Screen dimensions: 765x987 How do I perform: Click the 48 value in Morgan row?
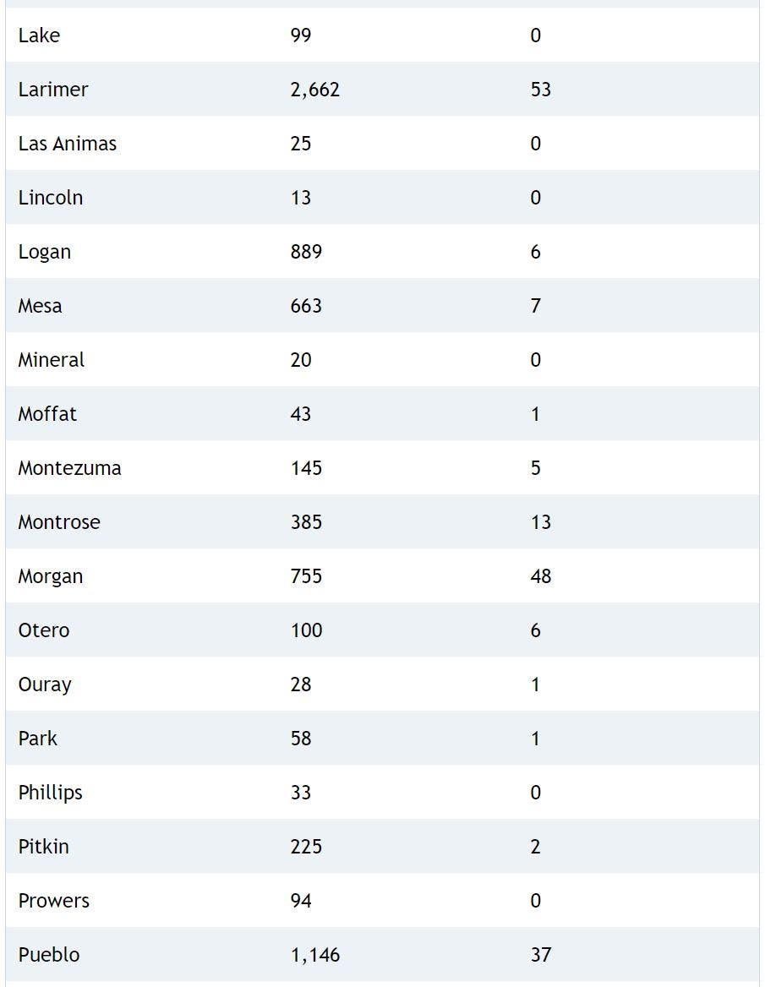click(541, 576)
